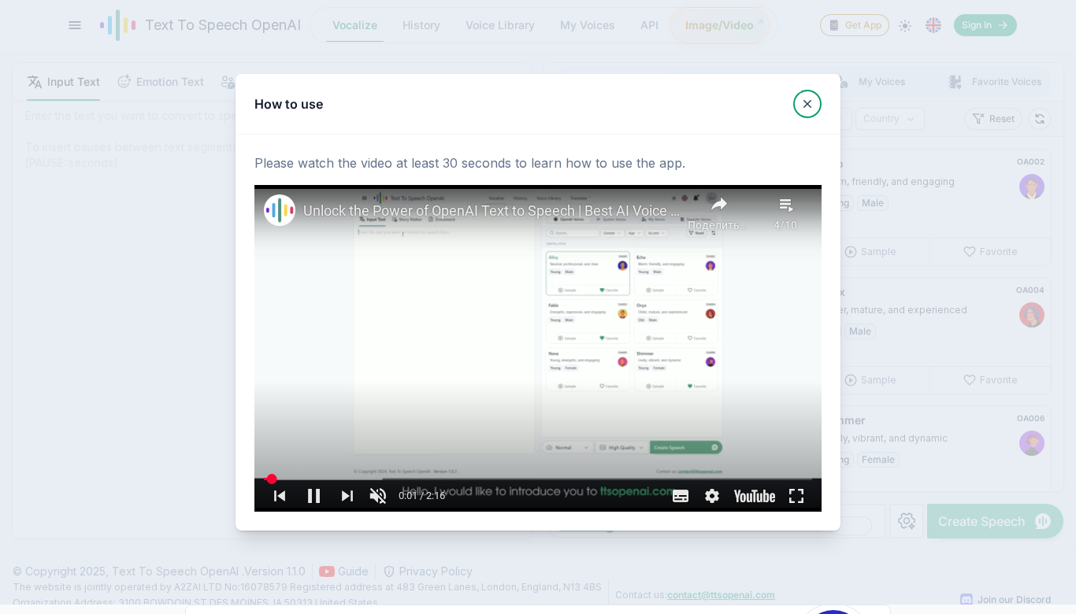
Task: Expand the Country dropdown filter
Action: point(890,119)
